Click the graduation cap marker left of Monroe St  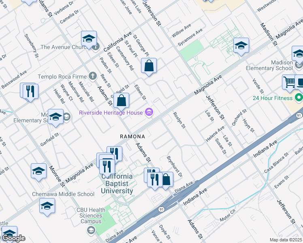click(x=38, y=171)
